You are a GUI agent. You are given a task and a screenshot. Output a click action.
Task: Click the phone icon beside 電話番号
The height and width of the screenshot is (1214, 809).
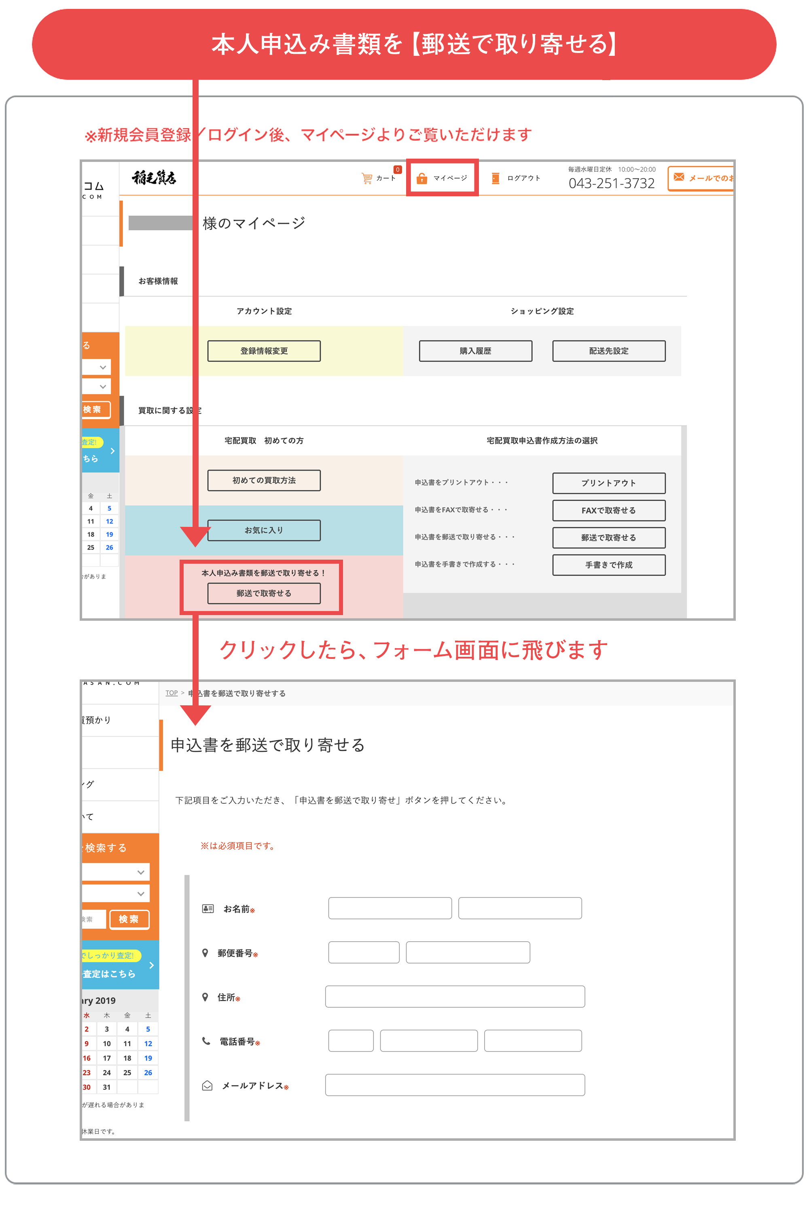point(206,1041)
